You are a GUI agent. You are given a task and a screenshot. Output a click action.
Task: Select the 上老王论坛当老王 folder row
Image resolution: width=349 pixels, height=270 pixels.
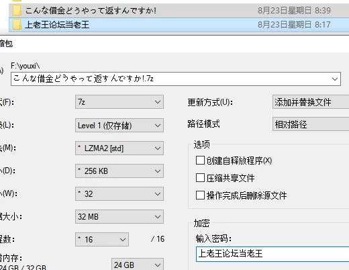pos(179,25)
